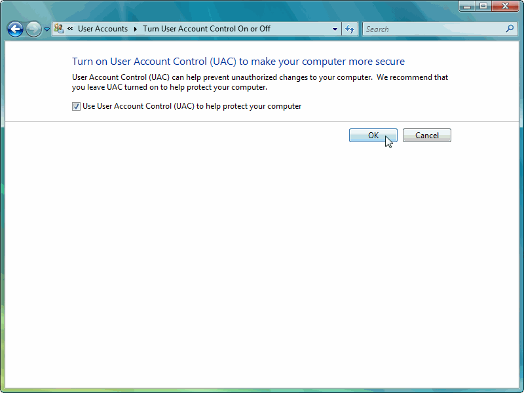The image size is (524, 393).
Task: Click the double chevron in address bar
Action: tap(70, 29)
